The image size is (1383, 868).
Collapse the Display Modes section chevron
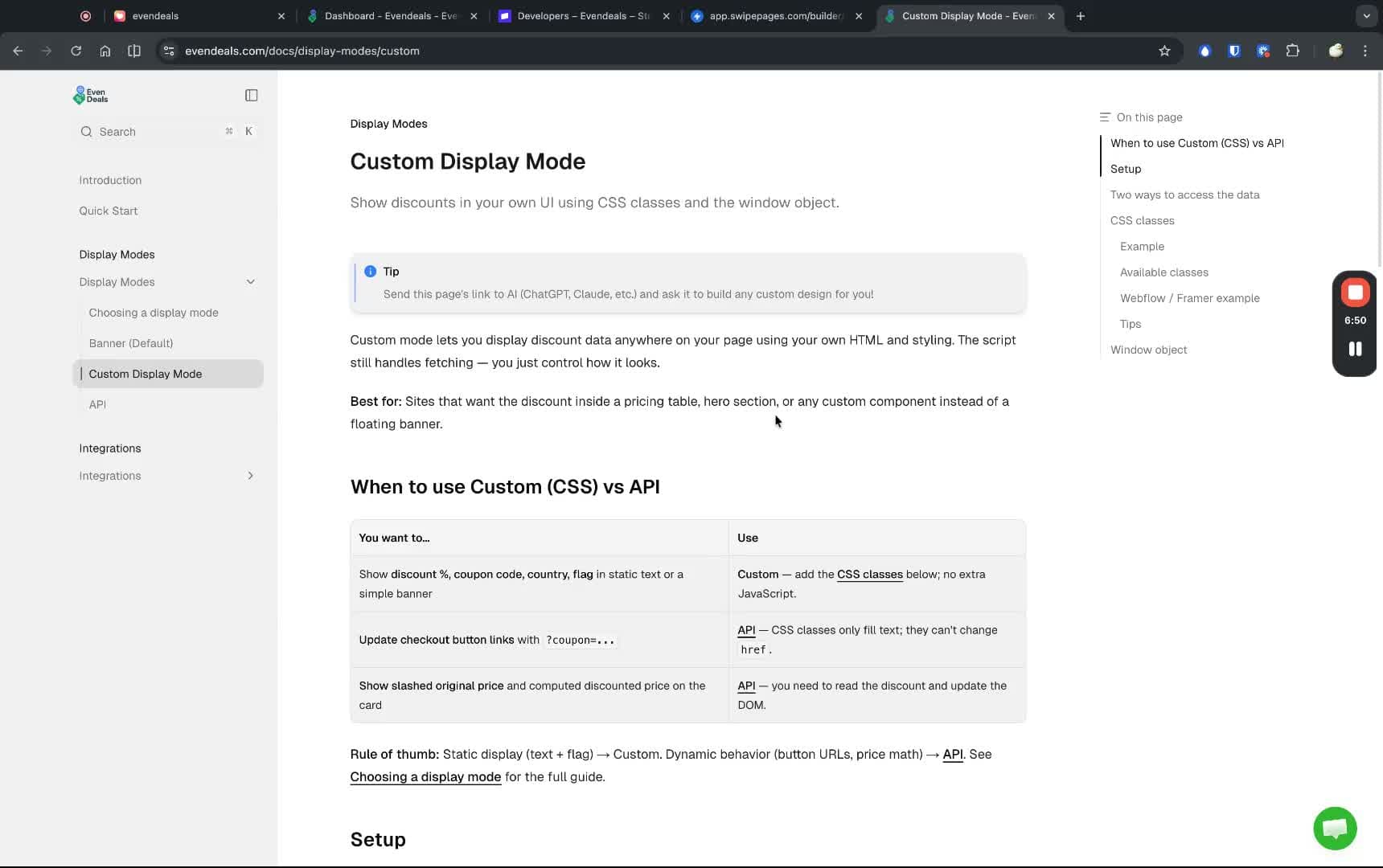pos(251,282)
